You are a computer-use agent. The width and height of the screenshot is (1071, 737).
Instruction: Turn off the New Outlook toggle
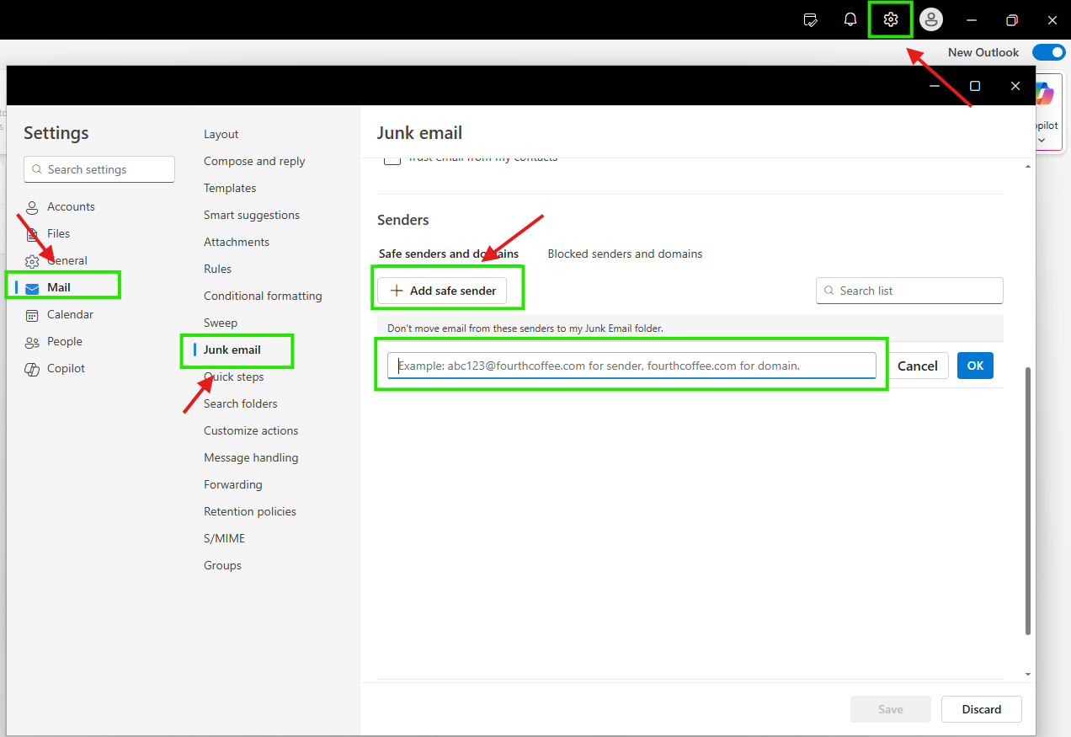click(x=1049, y=52)
